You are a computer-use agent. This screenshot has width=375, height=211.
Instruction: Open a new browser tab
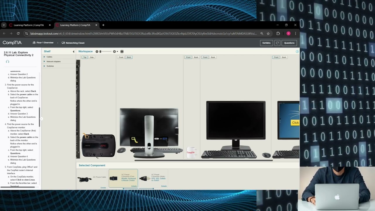(103, 25)
